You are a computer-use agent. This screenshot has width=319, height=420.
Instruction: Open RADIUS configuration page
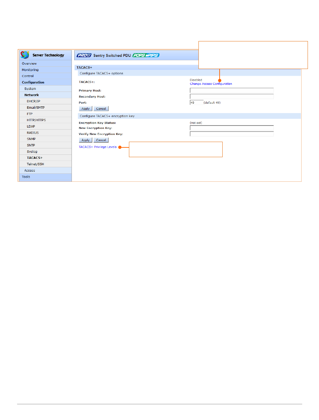tap(33, 133)
